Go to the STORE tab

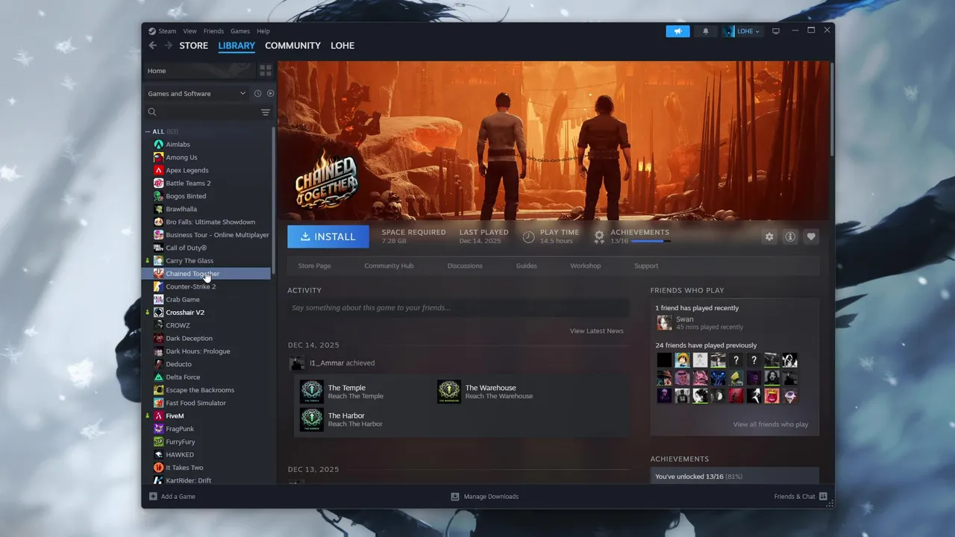194,45
